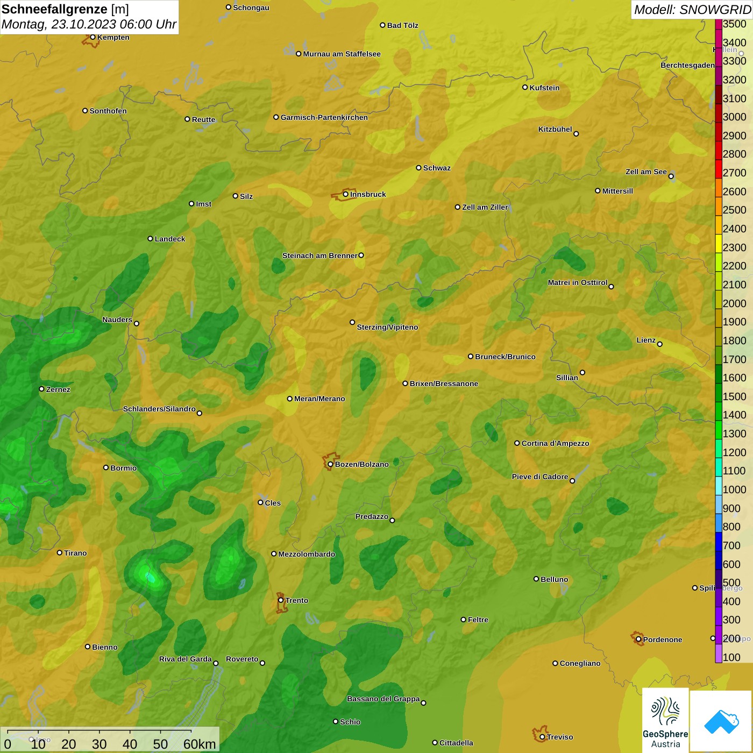Click the Reutte label
The width and height of the screenshot is (753, 753).
[x=203, y=119]
